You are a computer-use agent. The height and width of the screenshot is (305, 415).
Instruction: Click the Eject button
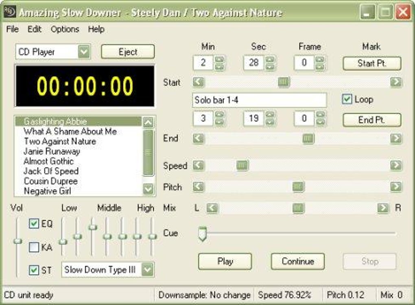[128, 52]
